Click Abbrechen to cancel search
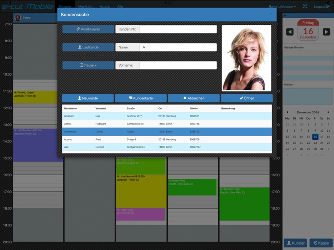334x250 pixels. coord(194,98)
